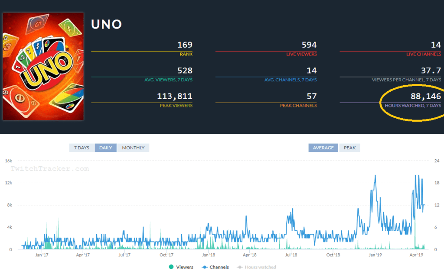Click the hours watched value 88,146

[426, 96]
